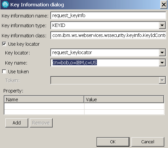Click the Name column header
This screenshot has width=168, height=148.
click(44, 99)
